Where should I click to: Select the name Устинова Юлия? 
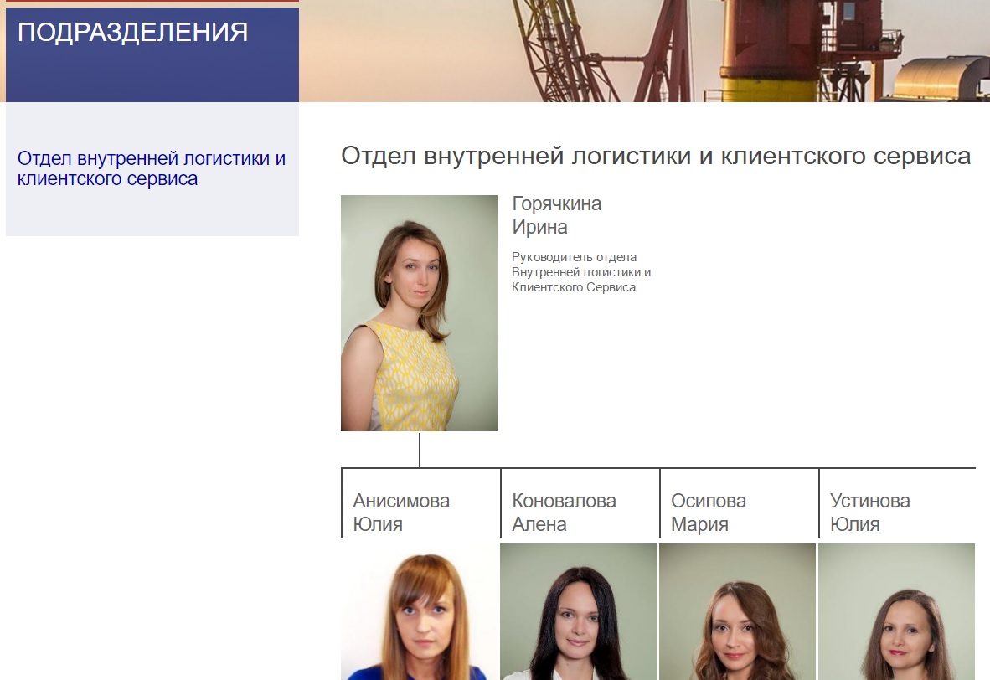pyautogui.click(x=869, y=512)
